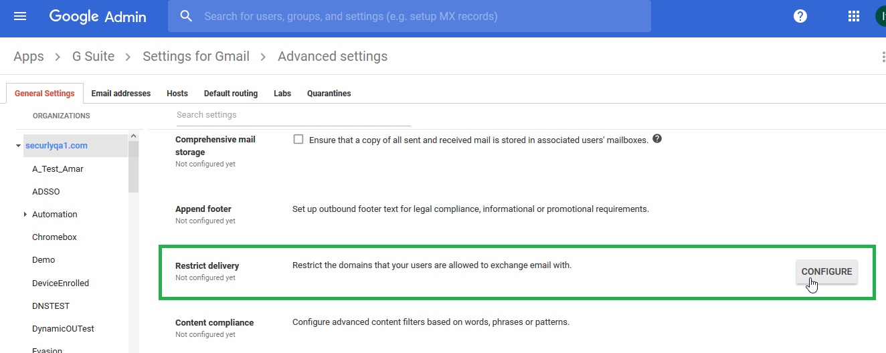
Task: Open the Help question mark icon
Action: (800, 16)
